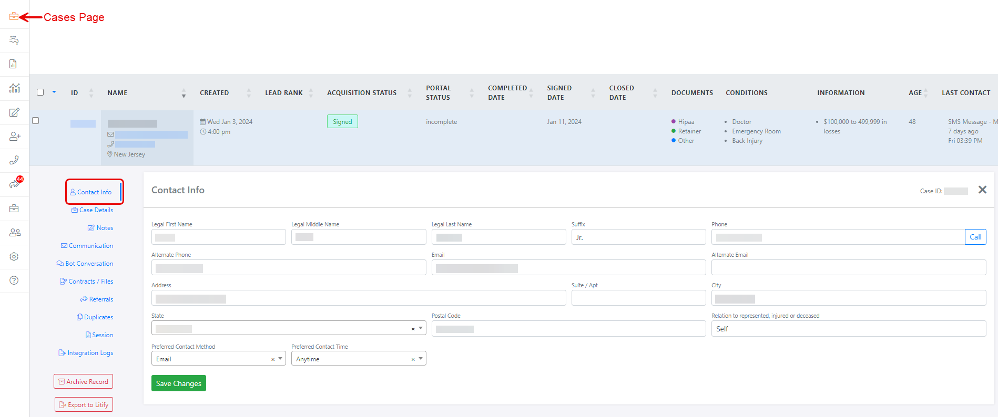Click the Call button next to Phone
998x417 pixels.
click(x=975, y=237)
